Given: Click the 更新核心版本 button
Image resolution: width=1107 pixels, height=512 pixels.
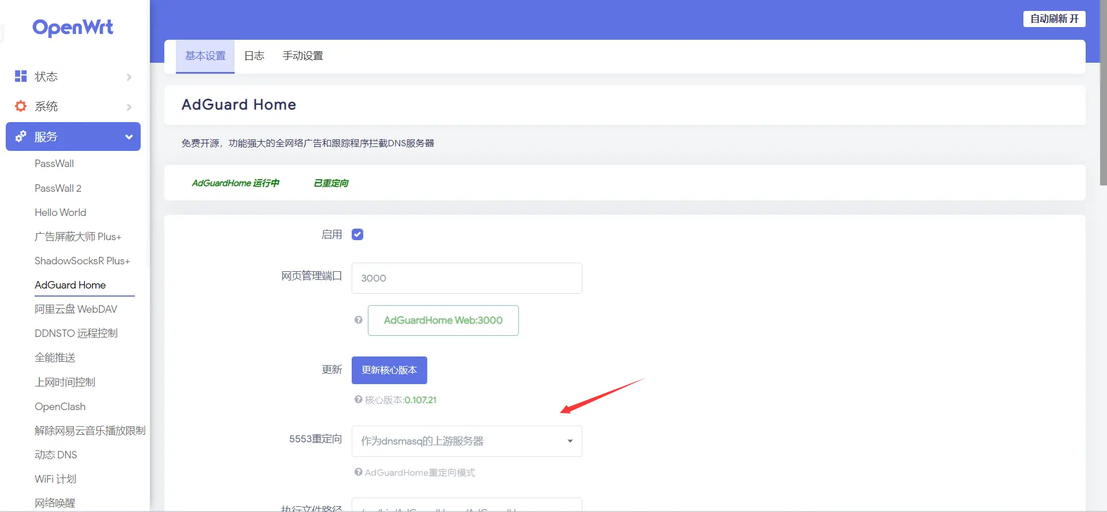Looking at the screenshot, I should 389,370.
